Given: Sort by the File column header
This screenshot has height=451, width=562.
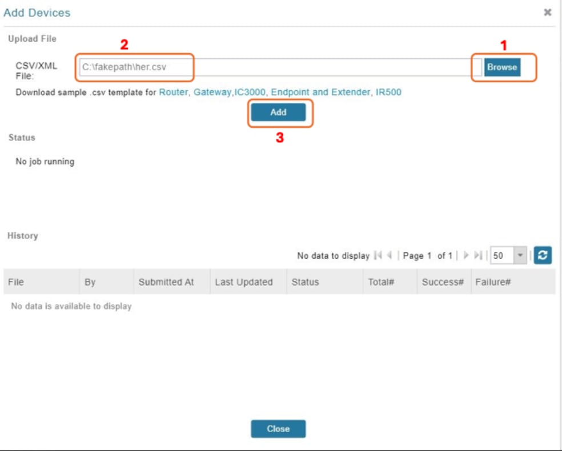Looking at the screenshot, I should (x=41, y=282).
